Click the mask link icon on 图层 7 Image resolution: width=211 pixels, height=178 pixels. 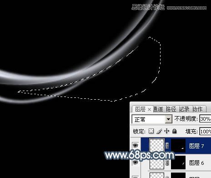pos(167,146)
